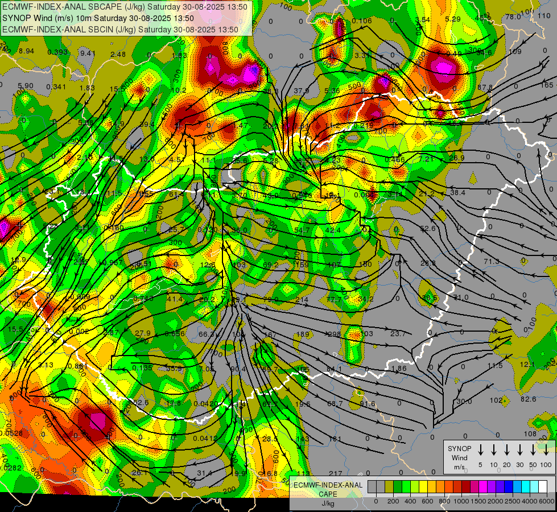
Task: Click the map value 69.2
Action: pyautogui.click(x=271, y=265)
